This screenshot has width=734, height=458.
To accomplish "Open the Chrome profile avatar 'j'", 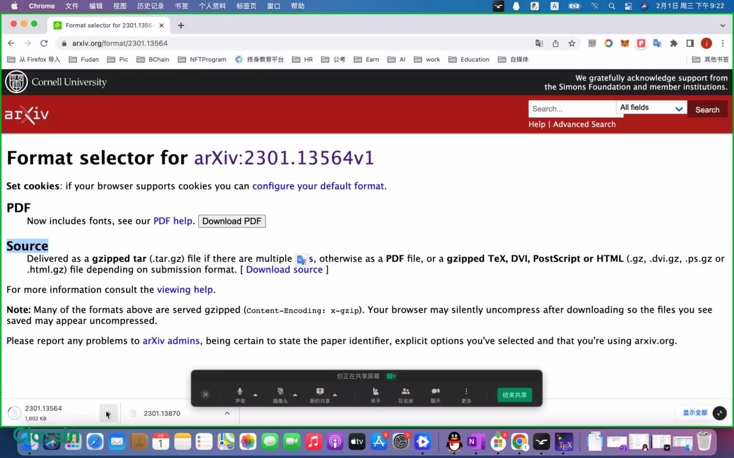I will [706, 44].
